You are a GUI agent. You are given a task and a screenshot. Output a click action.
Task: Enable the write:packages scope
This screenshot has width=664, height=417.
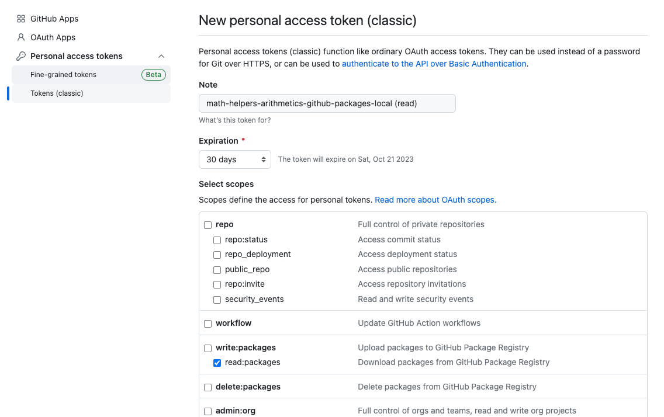tap(208, 348)
